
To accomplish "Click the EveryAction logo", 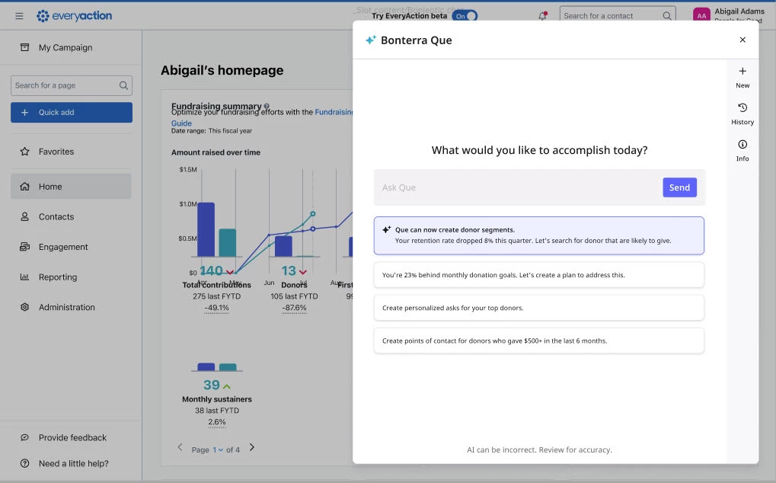I will pyautogui.click(x=74, y=16).
